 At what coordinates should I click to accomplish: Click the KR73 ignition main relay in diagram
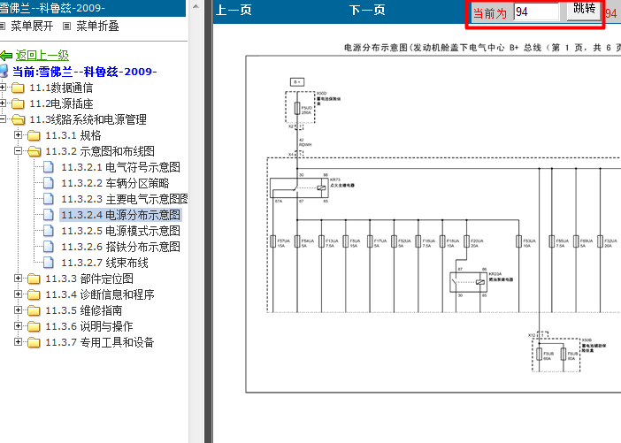click(299, 187)
